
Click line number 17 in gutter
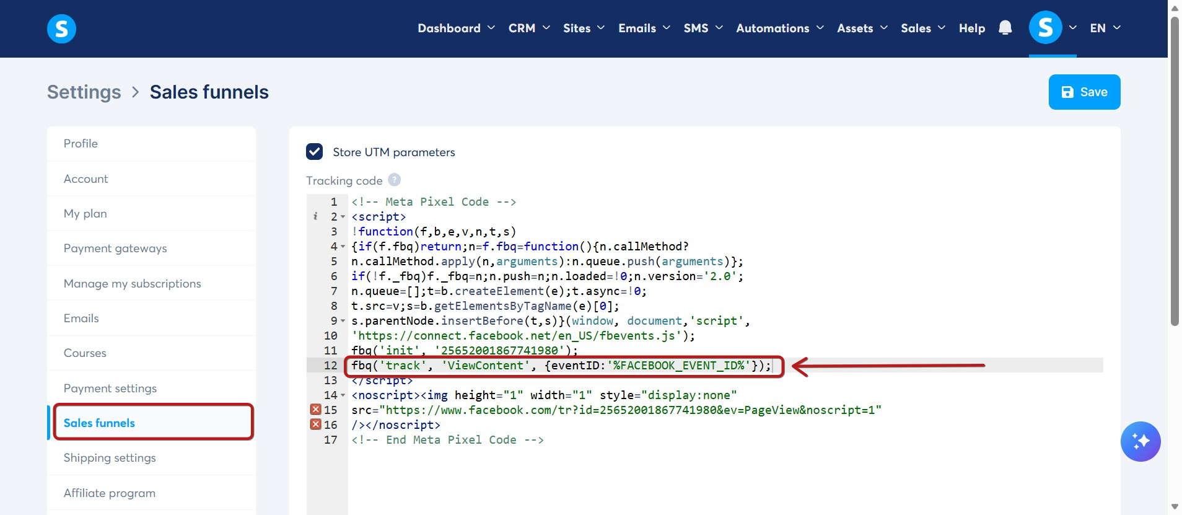click(x=331, y=440)
